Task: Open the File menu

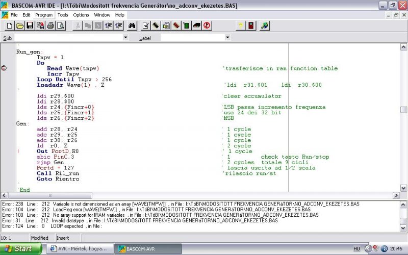Action: (x=14, y=15)
